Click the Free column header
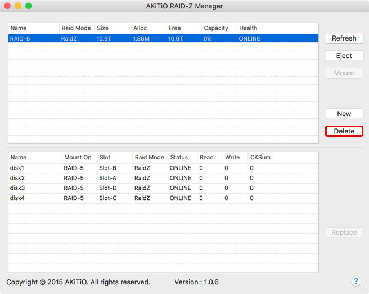 pos(183,28)
